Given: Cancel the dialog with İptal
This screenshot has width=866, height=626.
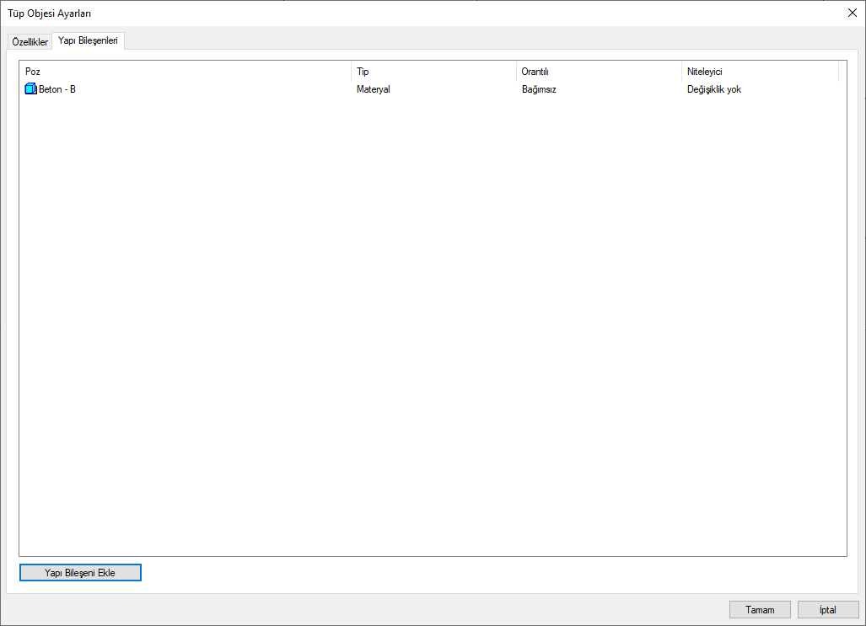Looking at the screenshot, I should [828, 609].
